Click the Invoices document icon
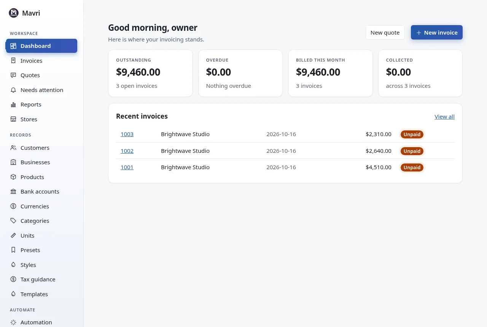 pos(13,60)
